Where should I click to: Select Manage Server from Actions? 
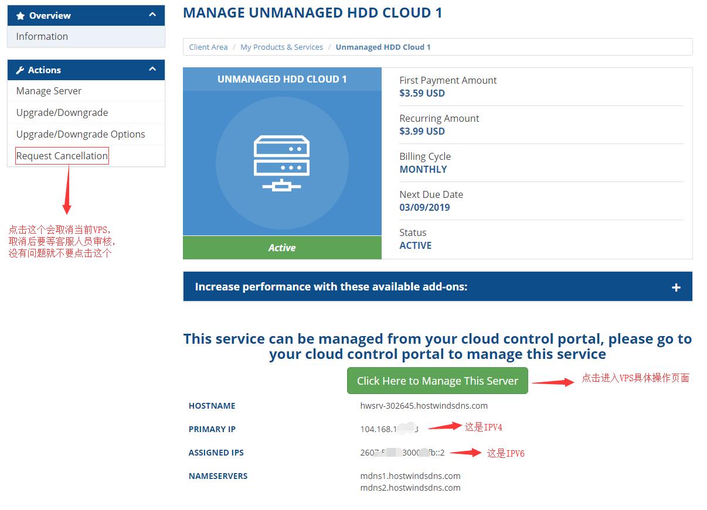point(49,91)
